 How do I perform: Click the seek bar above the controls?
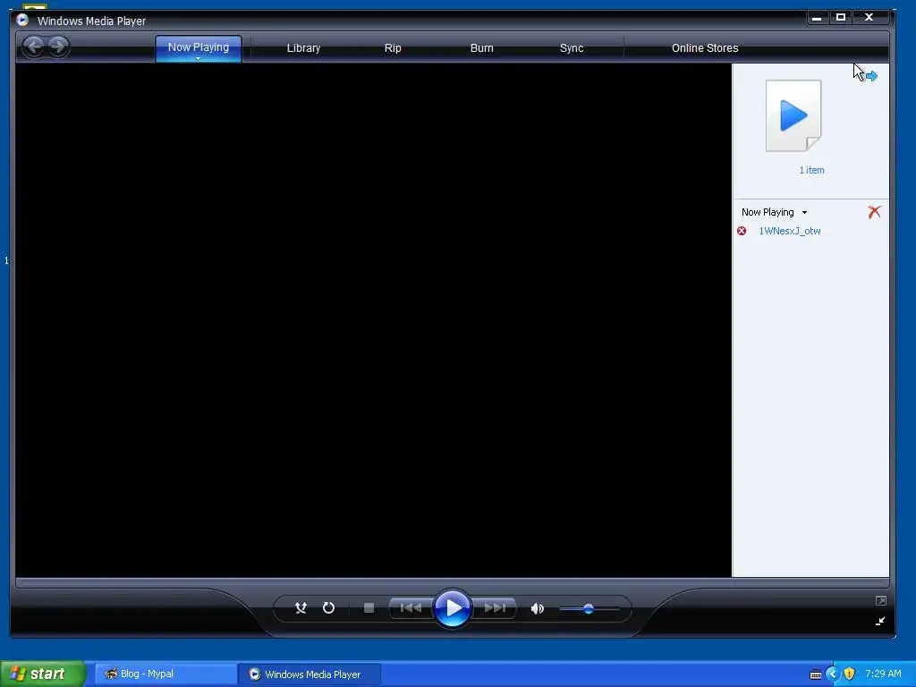tap(452, 582)
